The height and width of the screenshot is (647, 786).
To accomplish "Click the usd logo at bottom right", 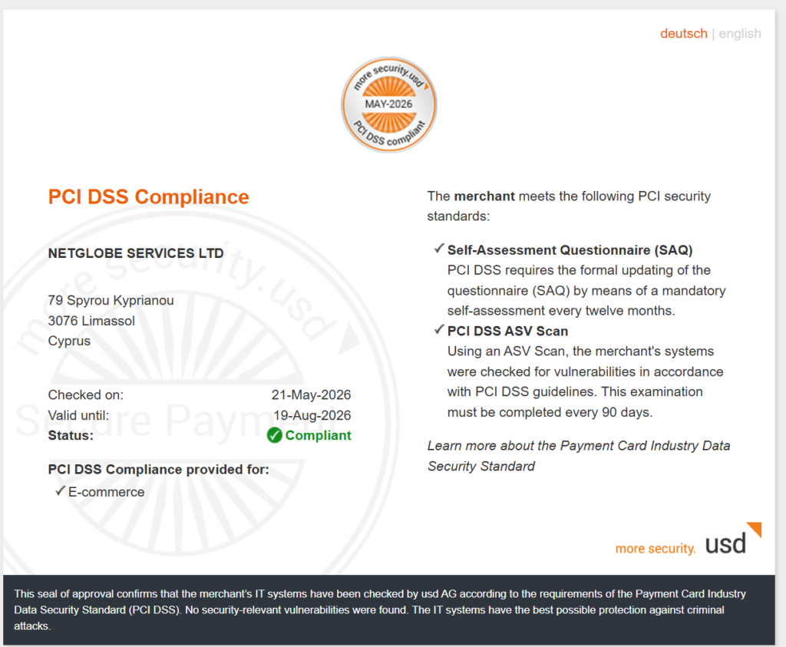I will pos(732,540).
